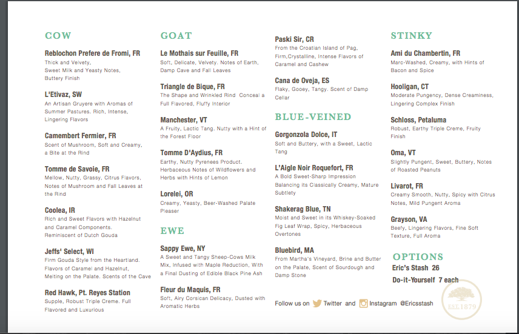Viewport: 519px width, 334px height.
Task: Click the Twitter bird icon
Action: (316, 304)
